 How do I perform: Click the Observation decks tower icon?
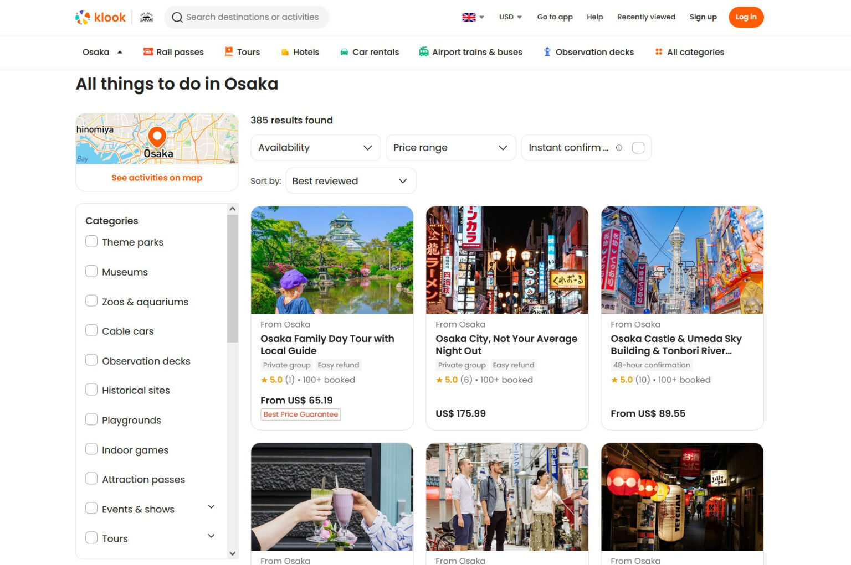pyautogui.click(x=546, y=51)
